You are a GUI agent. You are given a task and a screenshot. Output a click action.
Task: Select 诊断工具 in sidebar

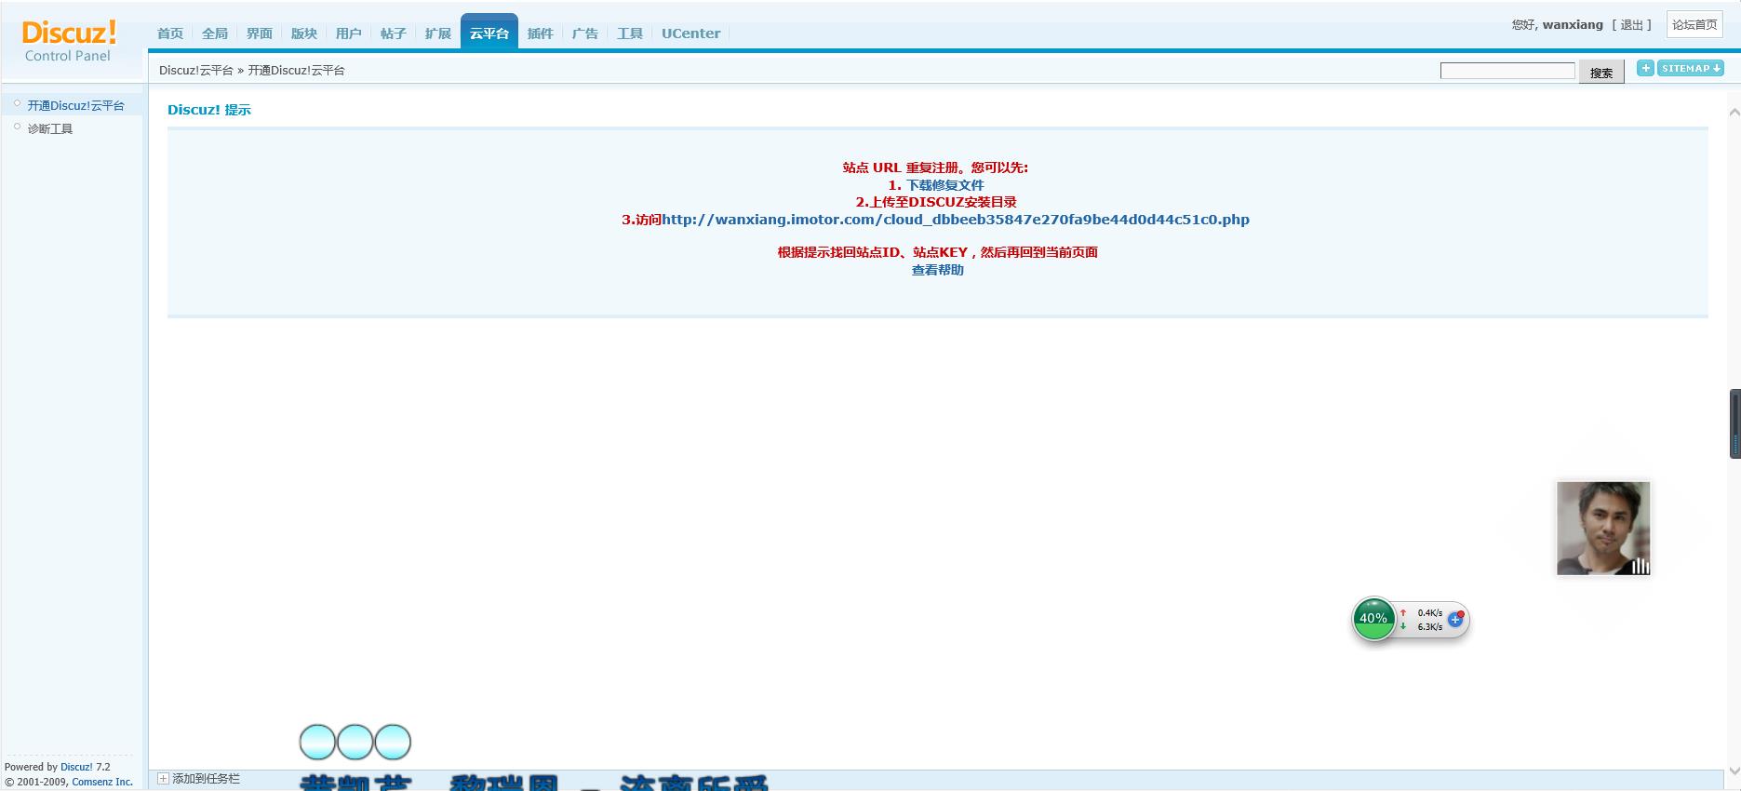(x=50, y=129)
